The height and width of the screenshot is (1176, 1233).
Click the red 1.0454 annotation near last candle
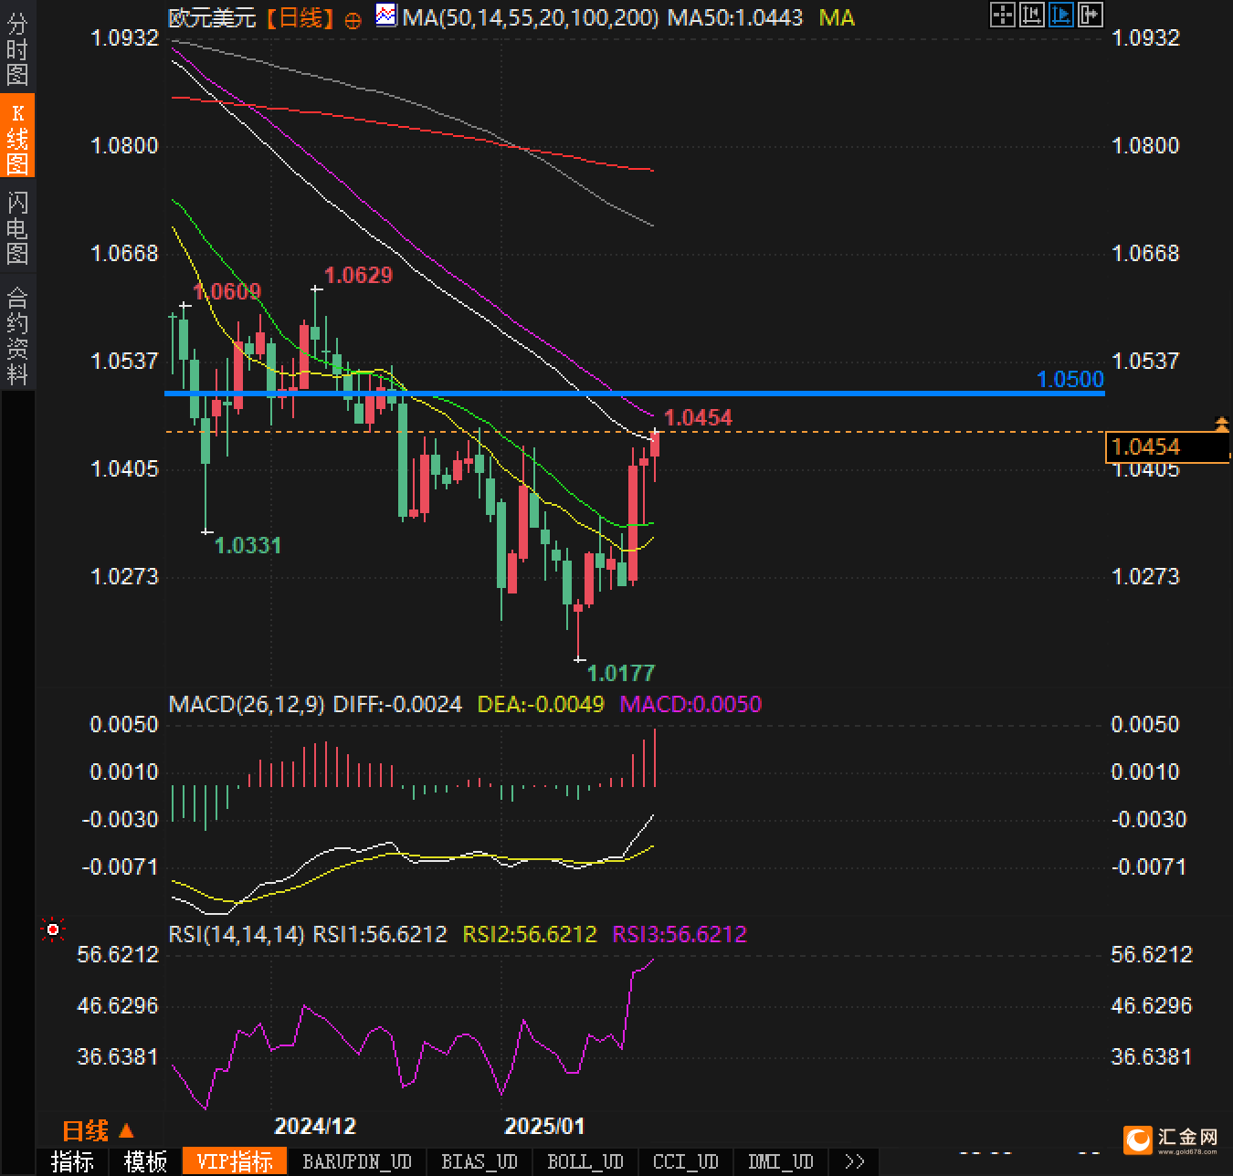(x=698, y=417)
